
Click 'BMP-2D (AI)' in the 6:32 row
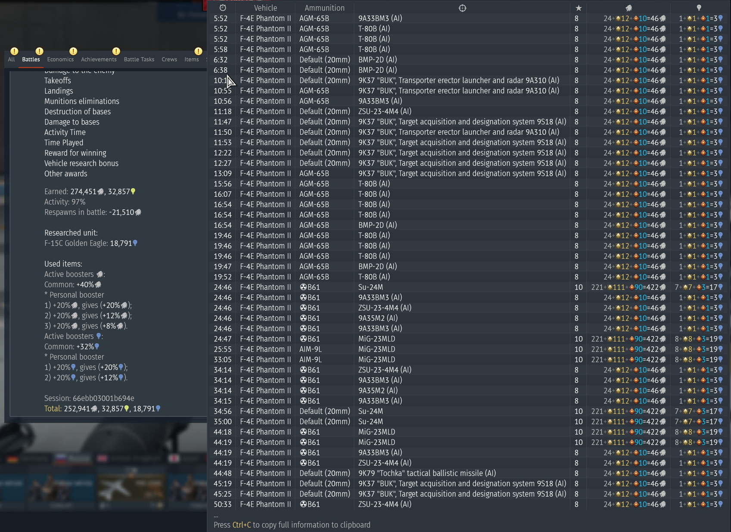[x=378, y=59]
